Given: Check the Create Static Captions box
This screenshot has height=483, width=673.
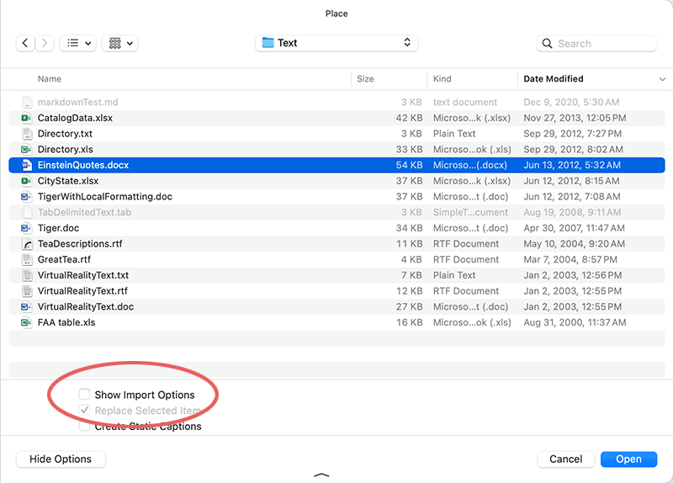Looking at the screenshot, I should tap(85, 427).
